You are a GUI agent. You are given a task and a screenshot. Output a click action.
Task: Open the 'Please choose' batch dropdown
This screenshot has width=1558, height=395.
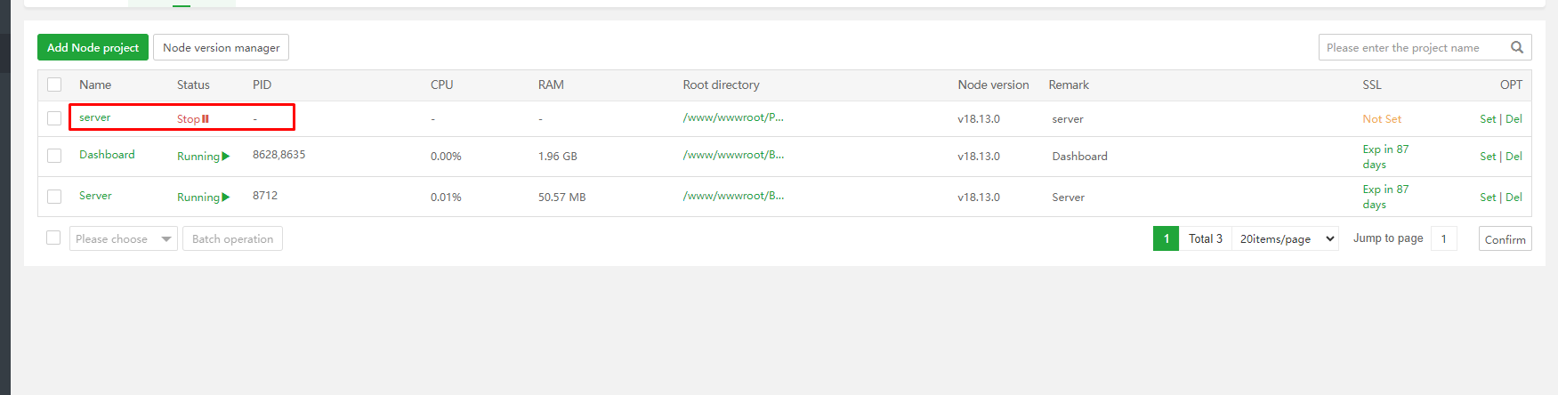(123, 238)
